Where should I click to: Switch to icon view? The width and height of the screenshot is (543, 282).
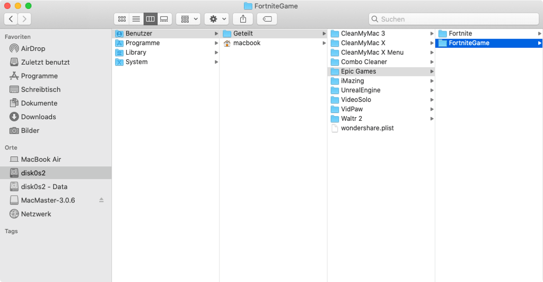tap(122, 19)
